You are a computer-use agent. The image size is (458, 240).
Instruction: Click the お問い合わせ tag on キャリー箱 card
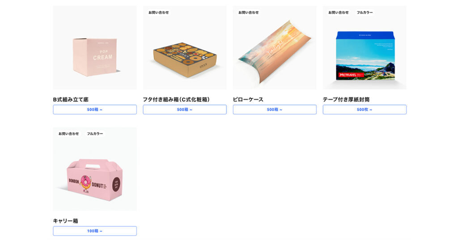pyautogui.click(x=68, y=133)
